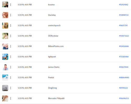Follow the #48864440 asset link
Viewport: 131px width, 104px height.
[x=124, y=78]
